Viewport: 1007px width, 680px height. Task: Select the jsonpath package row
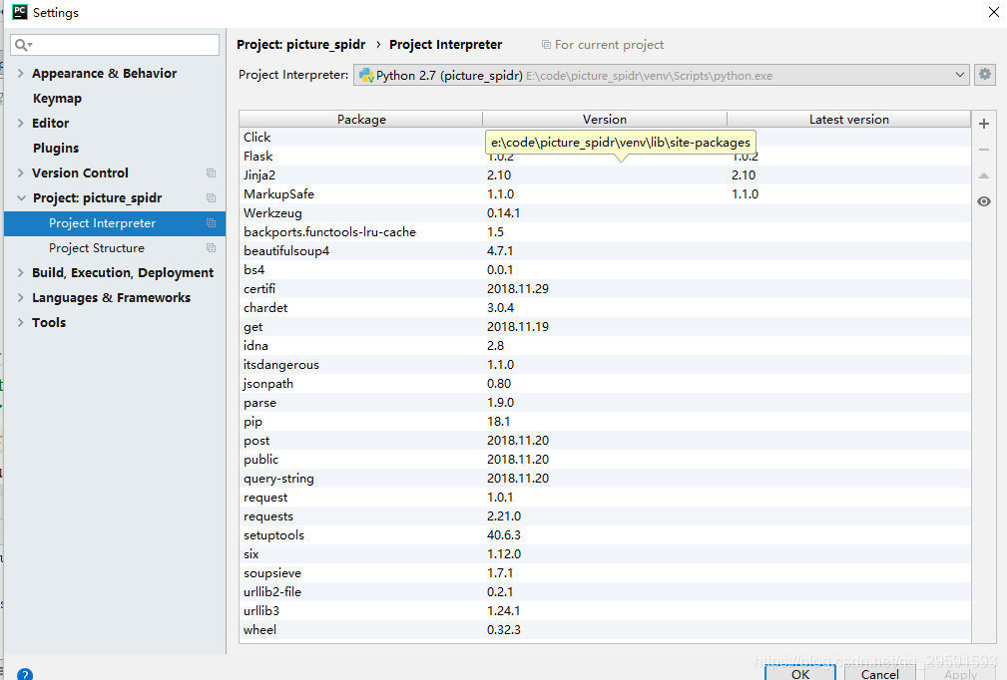(605, 384)
